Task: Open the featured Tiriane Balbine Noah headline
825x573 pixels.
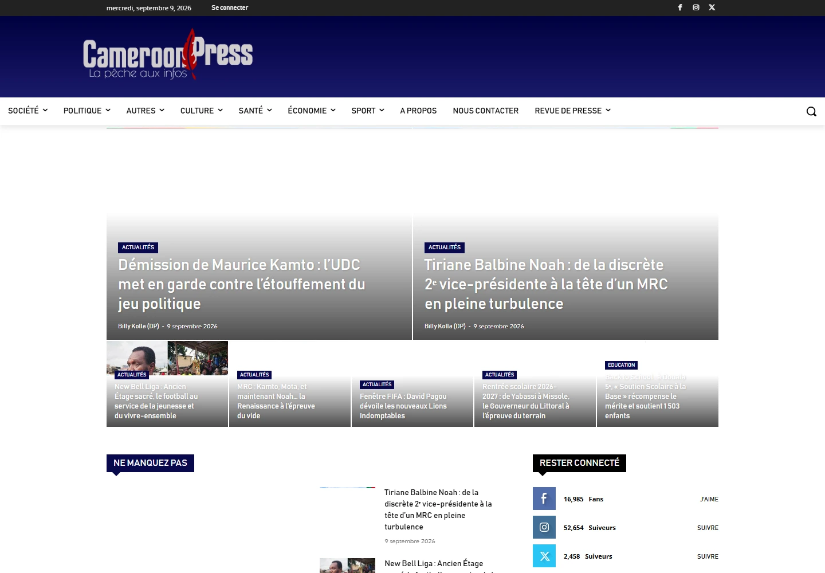Action: click(x=546, y=284)
